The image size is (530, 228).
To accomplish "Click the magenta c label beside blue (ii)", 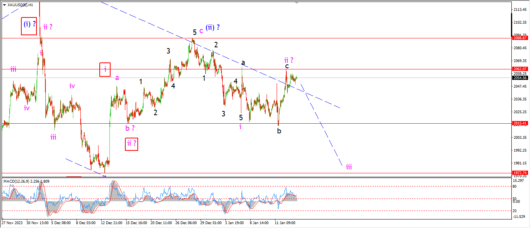I will tap(201, 30).
